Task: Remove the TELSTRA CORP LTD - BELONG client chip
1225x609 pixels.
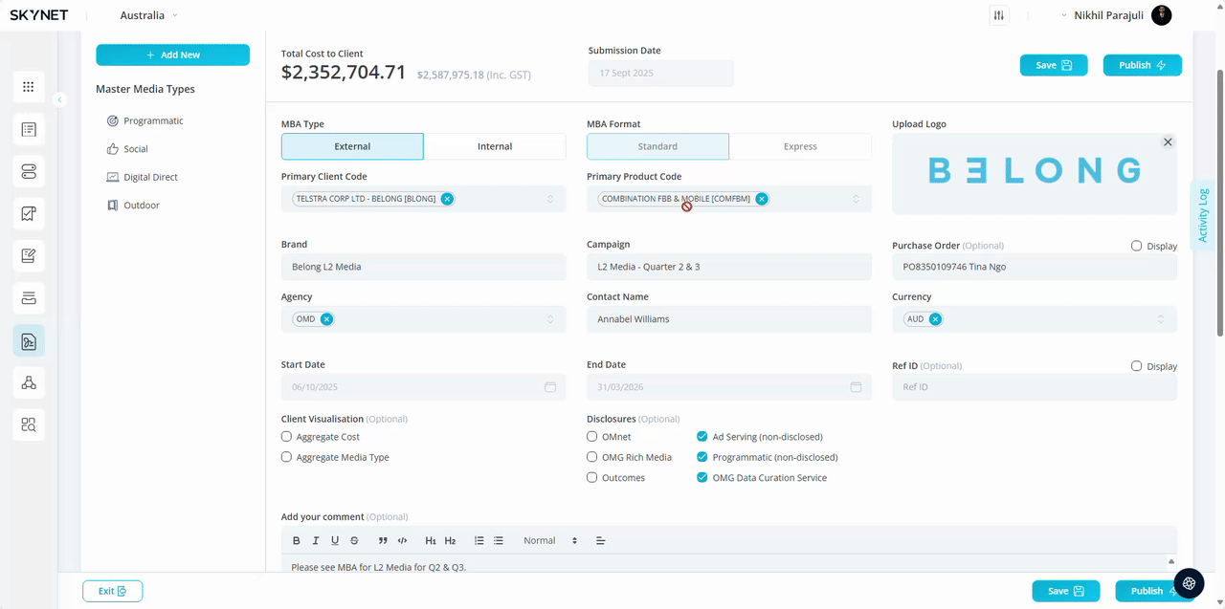Action: (x=447, y=199)
